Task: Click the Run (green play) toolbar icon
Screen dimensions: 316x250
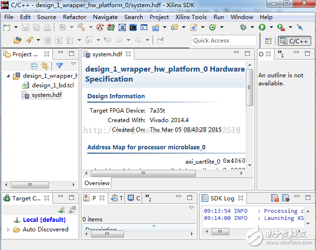Action: (x=262, y=28)
